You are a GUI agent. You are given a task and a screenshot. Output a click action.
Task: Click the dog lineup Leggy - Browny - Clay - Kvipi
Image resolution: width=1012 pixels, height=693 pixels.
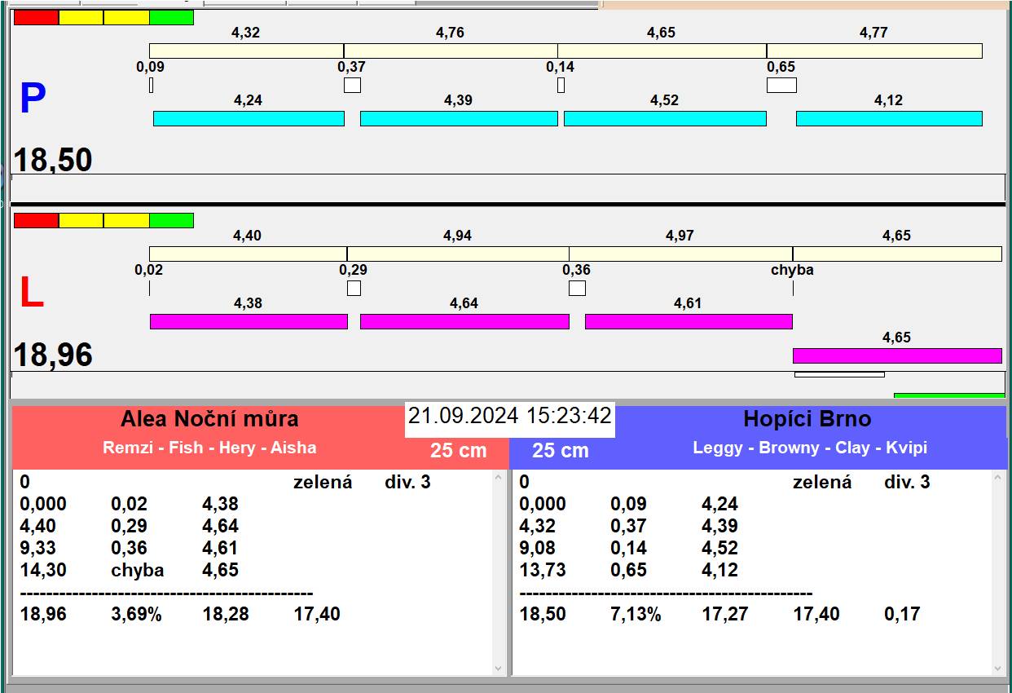coord(810,448)
